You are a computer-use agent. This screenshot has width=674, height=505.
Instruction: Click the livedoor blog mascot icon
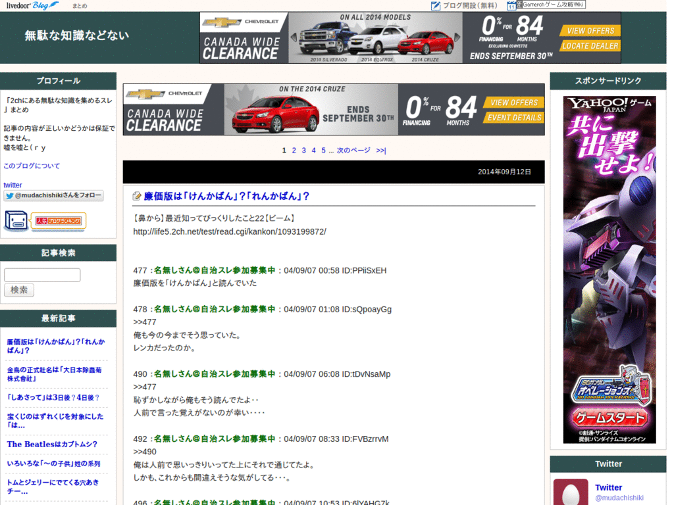tap(16, 221)
